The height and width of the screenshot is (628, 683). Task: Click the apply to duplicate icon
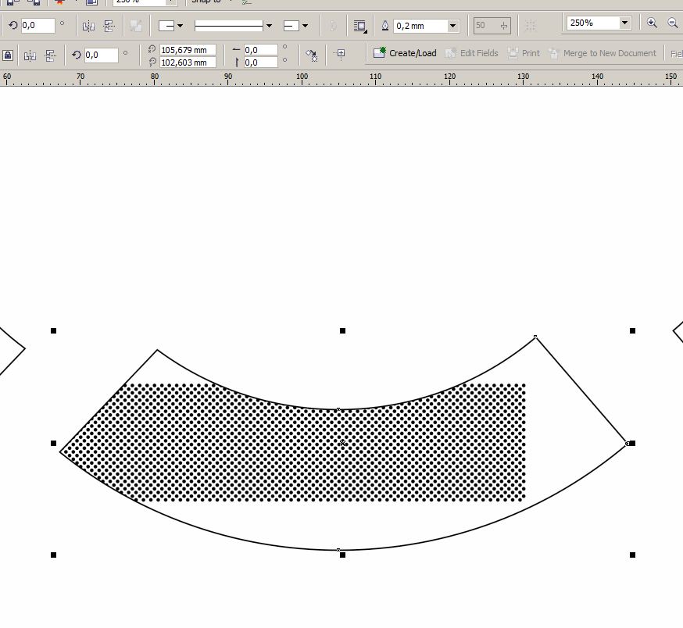click(312, 55)
